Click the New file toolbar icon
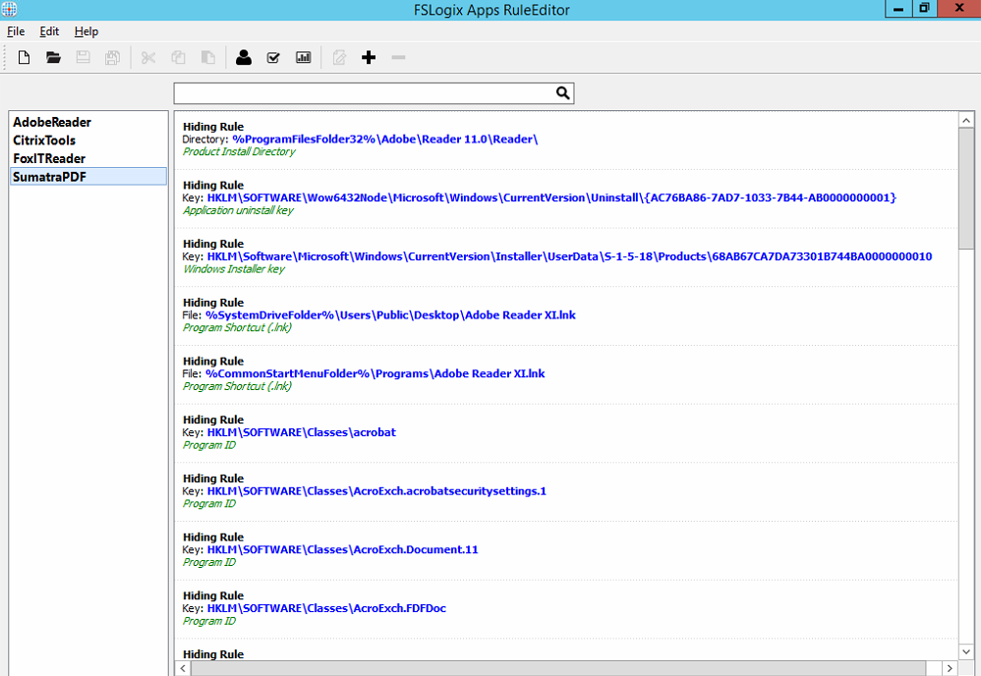The height and width of the screenshot is (676, 981). click(24, 58)
